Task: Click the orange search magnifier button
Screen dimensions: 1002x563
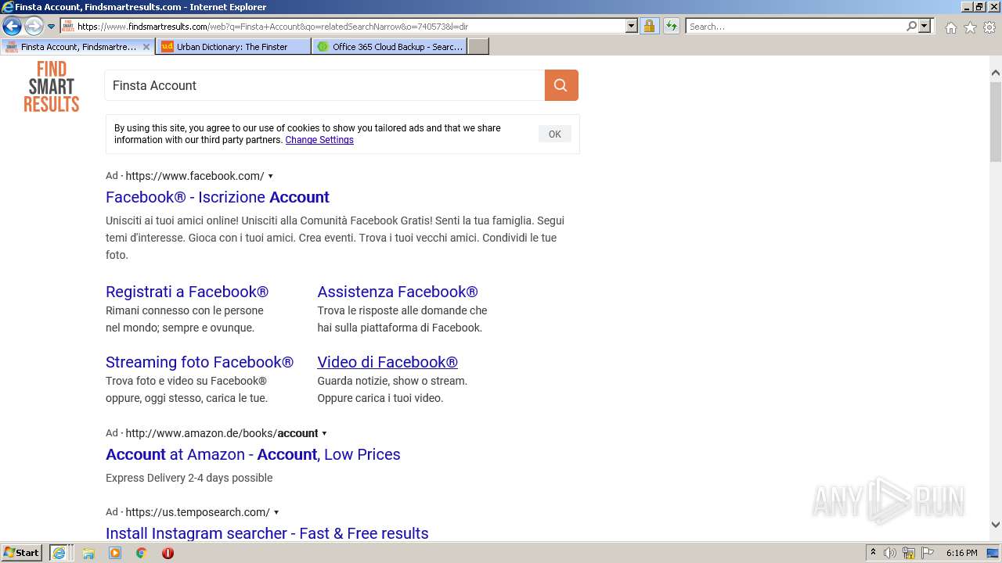Action: (561, 85)
